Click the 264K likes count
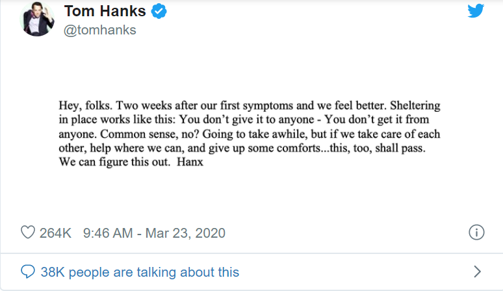The width and height of the screenshot is (503, 291). pyautogui.click(x=55, y=233)
